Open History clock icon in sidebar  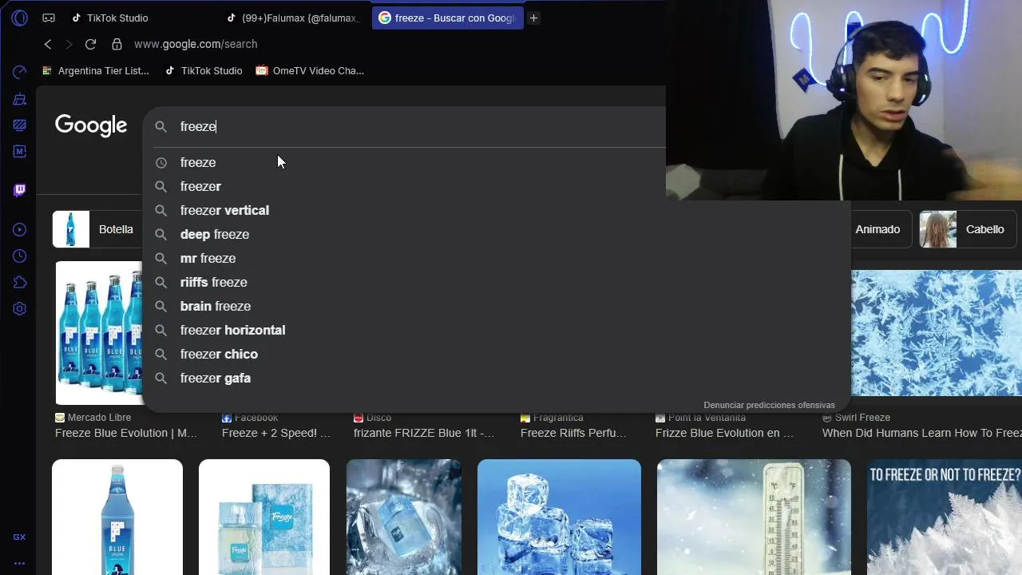coord(20,256)
